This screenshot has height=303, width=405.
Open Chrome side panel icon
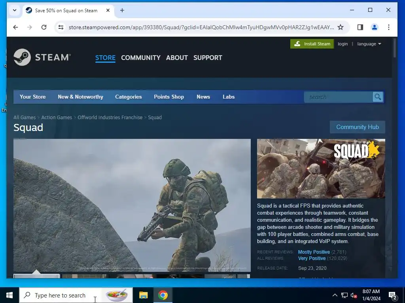coord(360,27)
